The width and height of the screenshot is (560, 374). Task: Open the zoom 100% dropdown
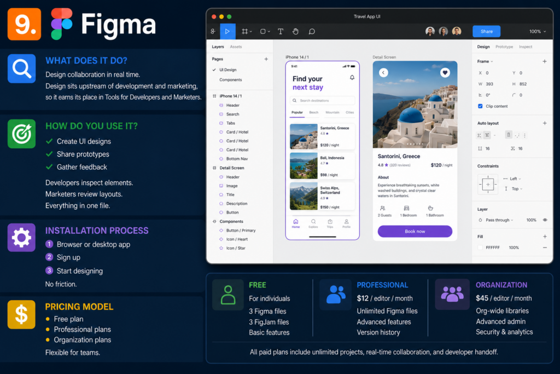pyautogui.click(x=538, y=31)
